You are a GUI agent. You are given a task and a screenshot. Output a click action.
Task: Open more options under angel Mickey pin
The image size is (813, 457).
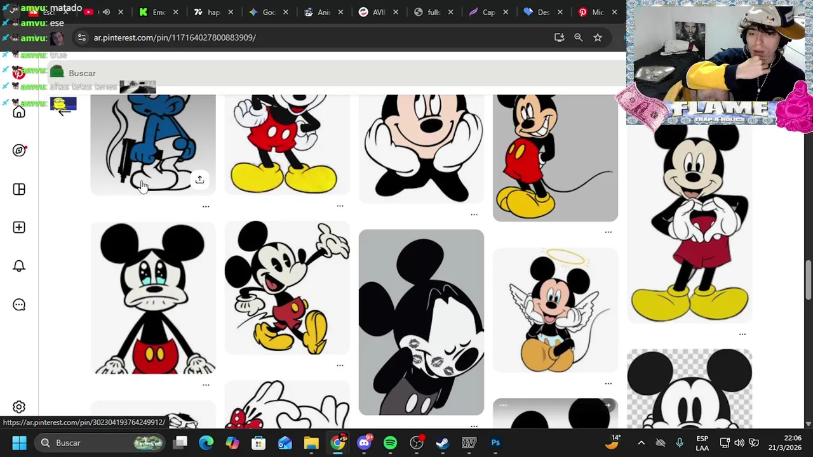tap(608, 383)
